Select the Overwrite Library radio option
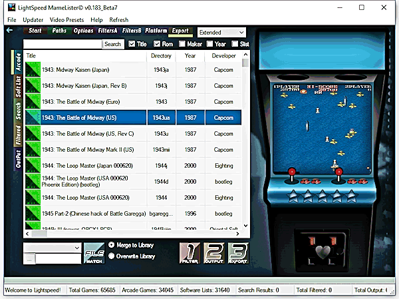399x299 pixels. pyautogui.click(x=111, y=256)
